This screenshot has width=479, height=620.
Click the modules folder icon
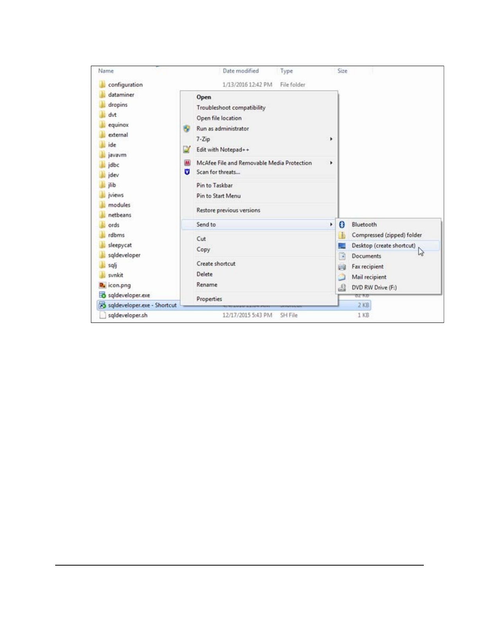[103, 205]
